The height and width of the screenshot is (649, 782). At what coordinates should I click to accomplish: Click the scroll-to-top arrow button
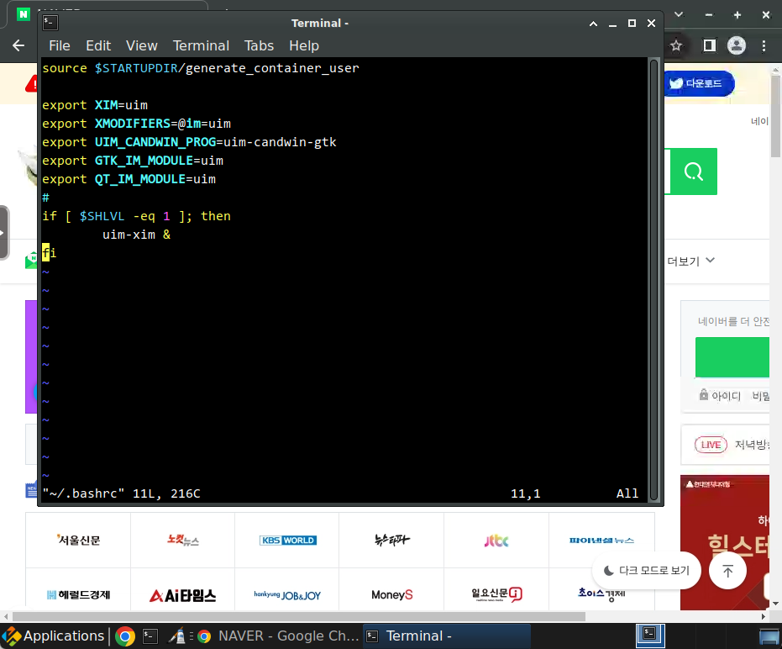pyautogui.click(x=727, y=571)
